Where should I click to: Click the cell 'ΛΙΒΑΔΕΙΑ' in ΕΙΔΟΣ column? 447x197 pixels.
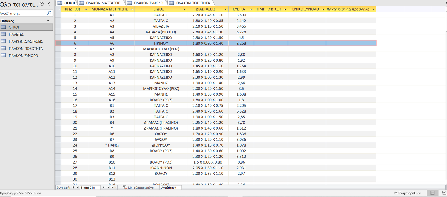pos(161,26)
